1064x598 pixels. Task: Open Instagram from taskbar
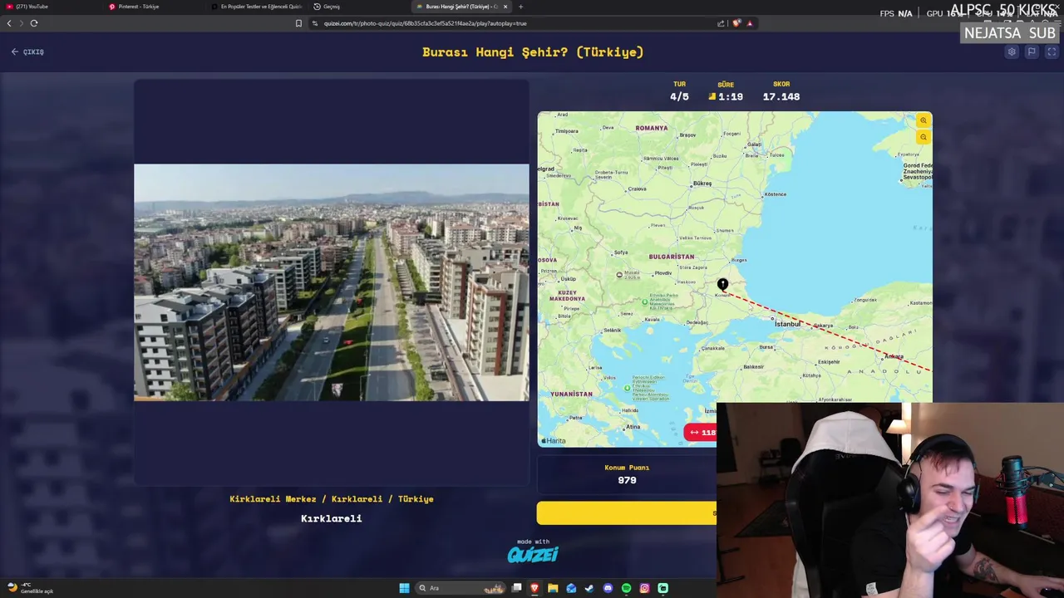pyautogui.click(x=644, y=588)
